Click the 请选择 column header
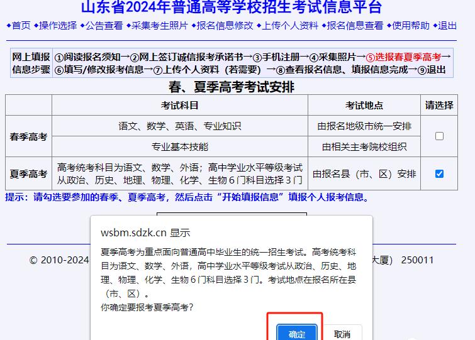Image resolution: width=475 pixels, height=340 pixels. pyautogui.click(x=439, y=105)
